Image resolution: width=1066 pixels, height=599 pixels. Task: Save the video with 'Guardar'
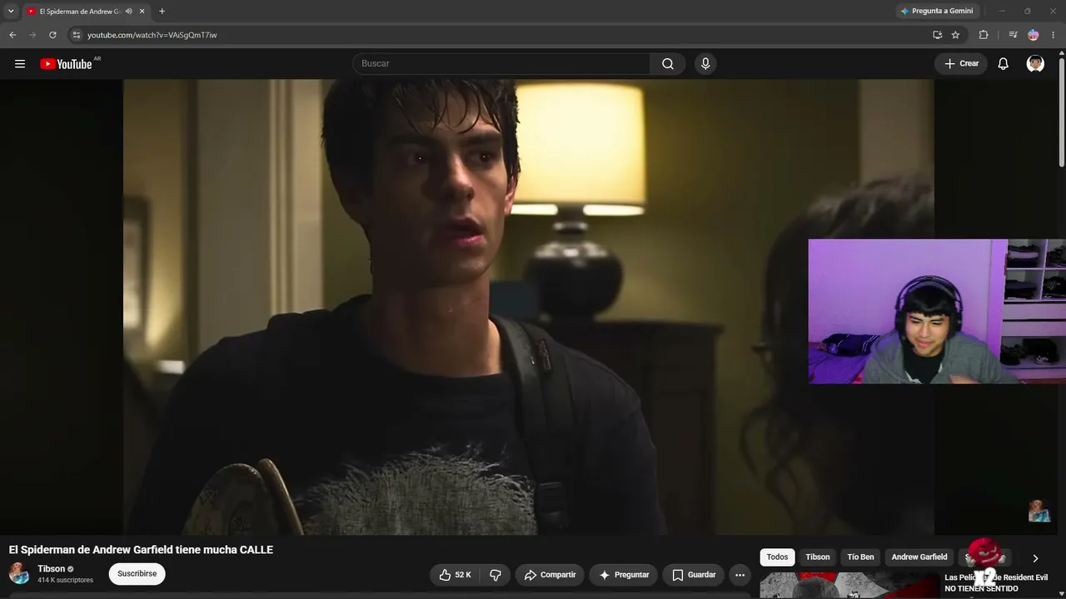point(694,575)
